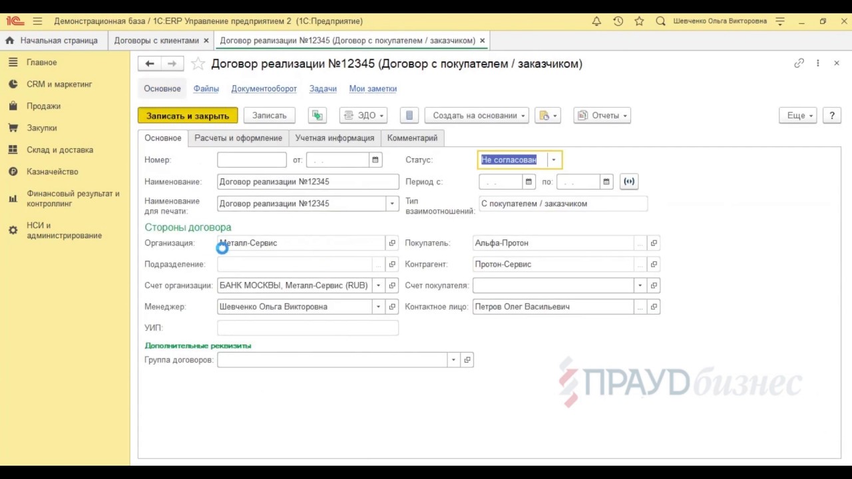Open the Покупатель record with the open icon
The width and height of the screenshot is (852, 479).
click(654, 243)
